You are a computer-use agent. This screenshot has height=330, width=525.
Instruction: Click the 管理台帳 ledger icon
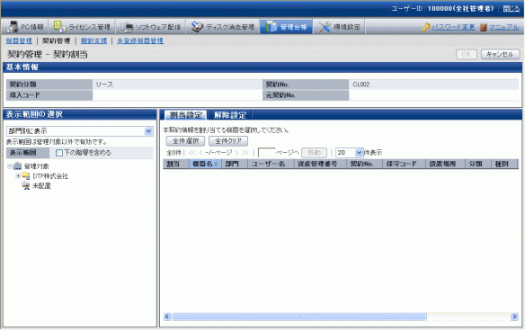pyautogui.click(x=271, y=27)
